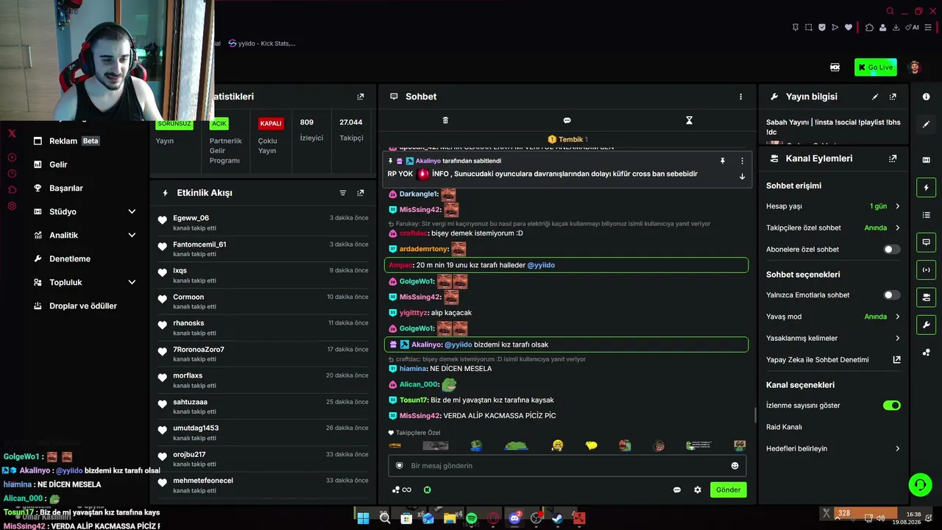Toggle Yalnızca Emotlarla sohbet switch
942x530 pixels.
[x=891, y=295]
